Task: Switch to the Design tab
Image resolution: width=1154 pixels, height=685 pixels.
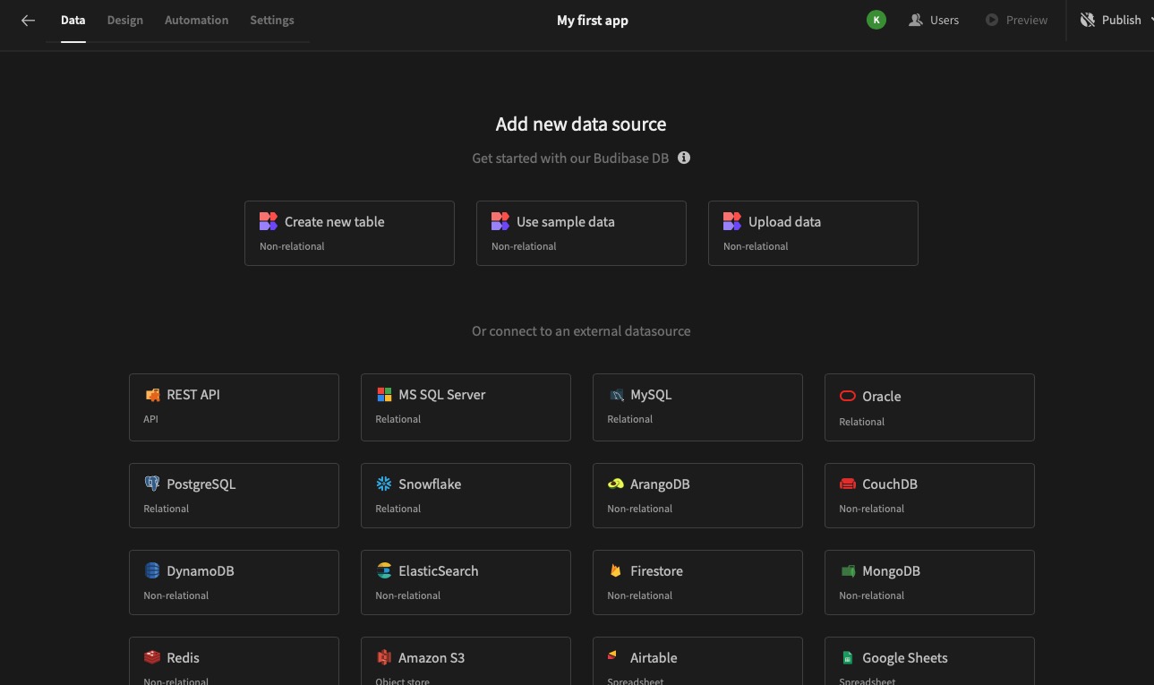Action: [x=124, y=20]
